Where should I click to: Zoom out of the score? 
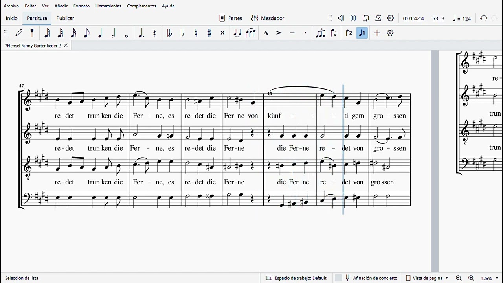(x=459, y=278)
